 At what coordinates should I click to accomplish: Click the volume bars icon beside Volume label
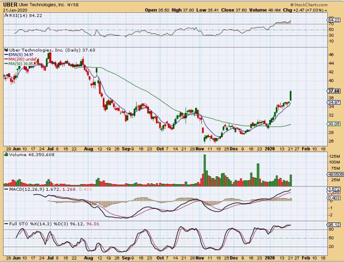click(x=6, y=155)
